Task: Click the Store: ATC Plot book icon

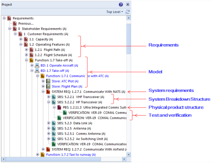Action: (48, 81)
